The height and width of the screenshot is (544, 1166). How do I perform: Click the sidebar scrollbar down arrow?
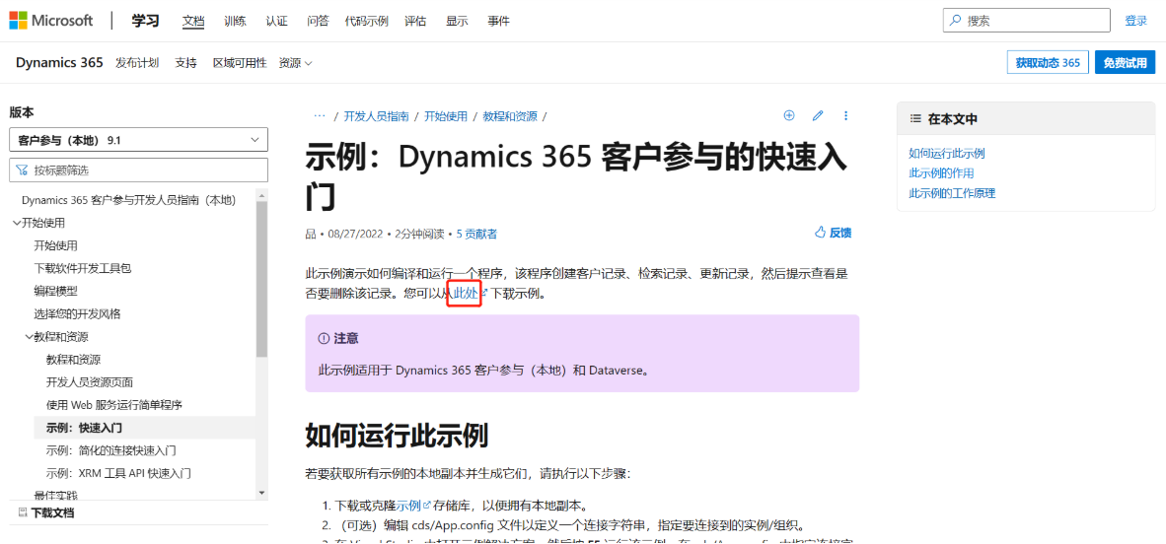pos(261,492)
